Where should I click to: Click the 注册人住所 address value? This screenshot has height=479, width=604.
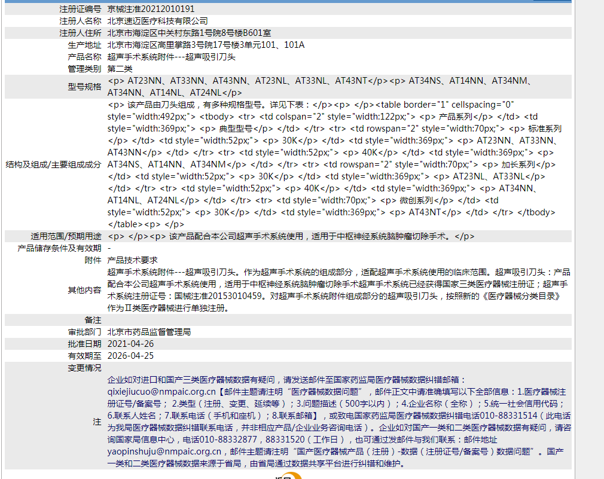pos(189,33)
